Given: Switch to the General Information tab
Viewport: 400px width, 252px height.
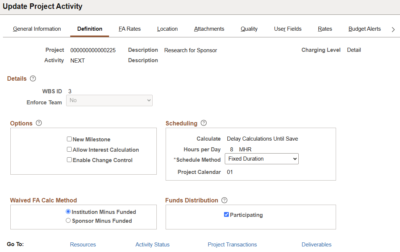Looking at the screenshot, I should (x=37, y=29).
